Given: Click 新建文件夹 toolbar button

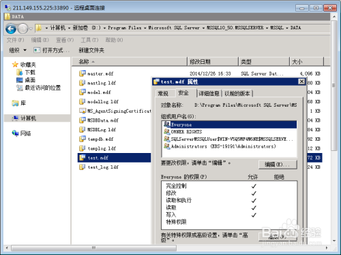Looking at the screenshot, I should coord(91,50).
